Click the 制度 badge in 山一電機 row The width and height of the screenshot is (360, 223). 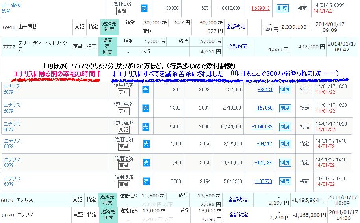[282, 8]
